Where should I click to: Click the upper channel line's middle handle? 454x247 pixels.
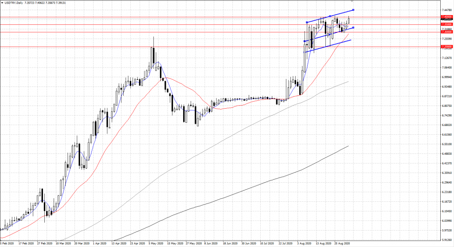(330, 16)
